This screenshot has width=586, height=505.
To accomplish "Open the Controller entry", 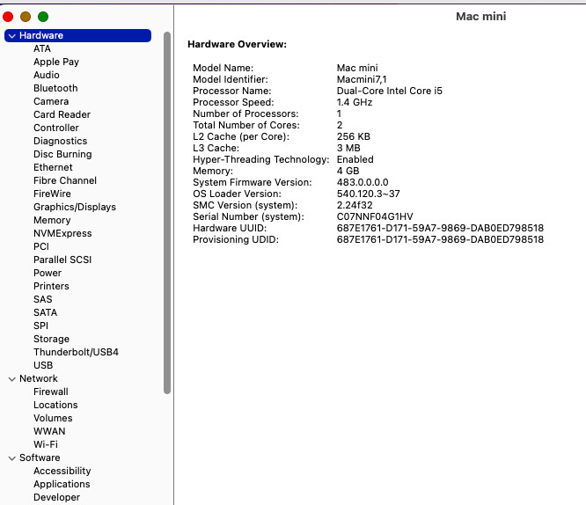I will click(x=56, y=128).
